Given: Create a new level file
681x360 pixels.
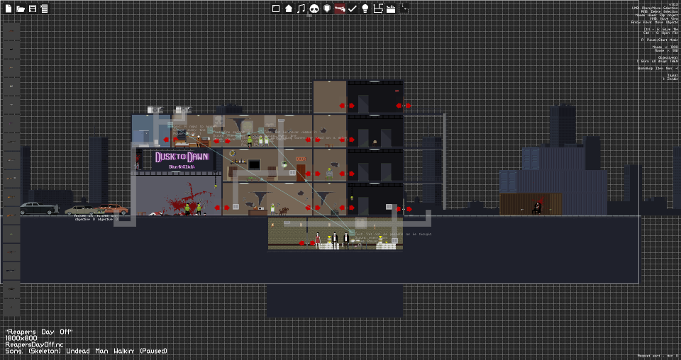Looking at the screenshot, I should point(9,9).
